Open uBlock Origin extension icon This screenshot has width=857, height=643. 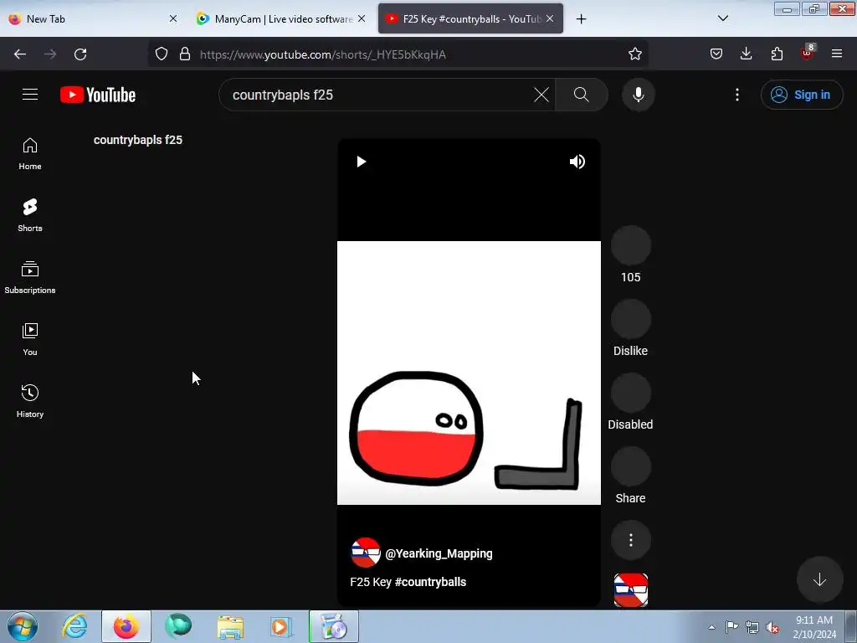tap(808, 53)
